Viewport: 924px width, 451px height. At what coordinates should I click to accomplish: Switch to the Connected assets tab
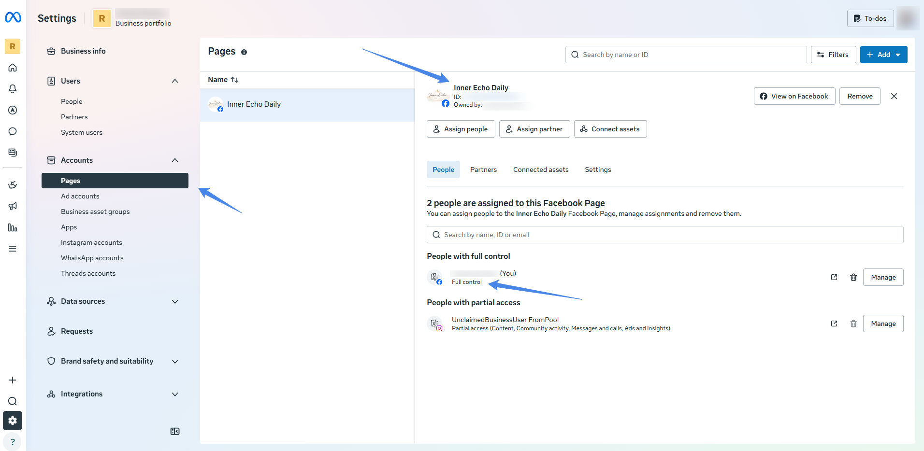click(x=541, y=169)
